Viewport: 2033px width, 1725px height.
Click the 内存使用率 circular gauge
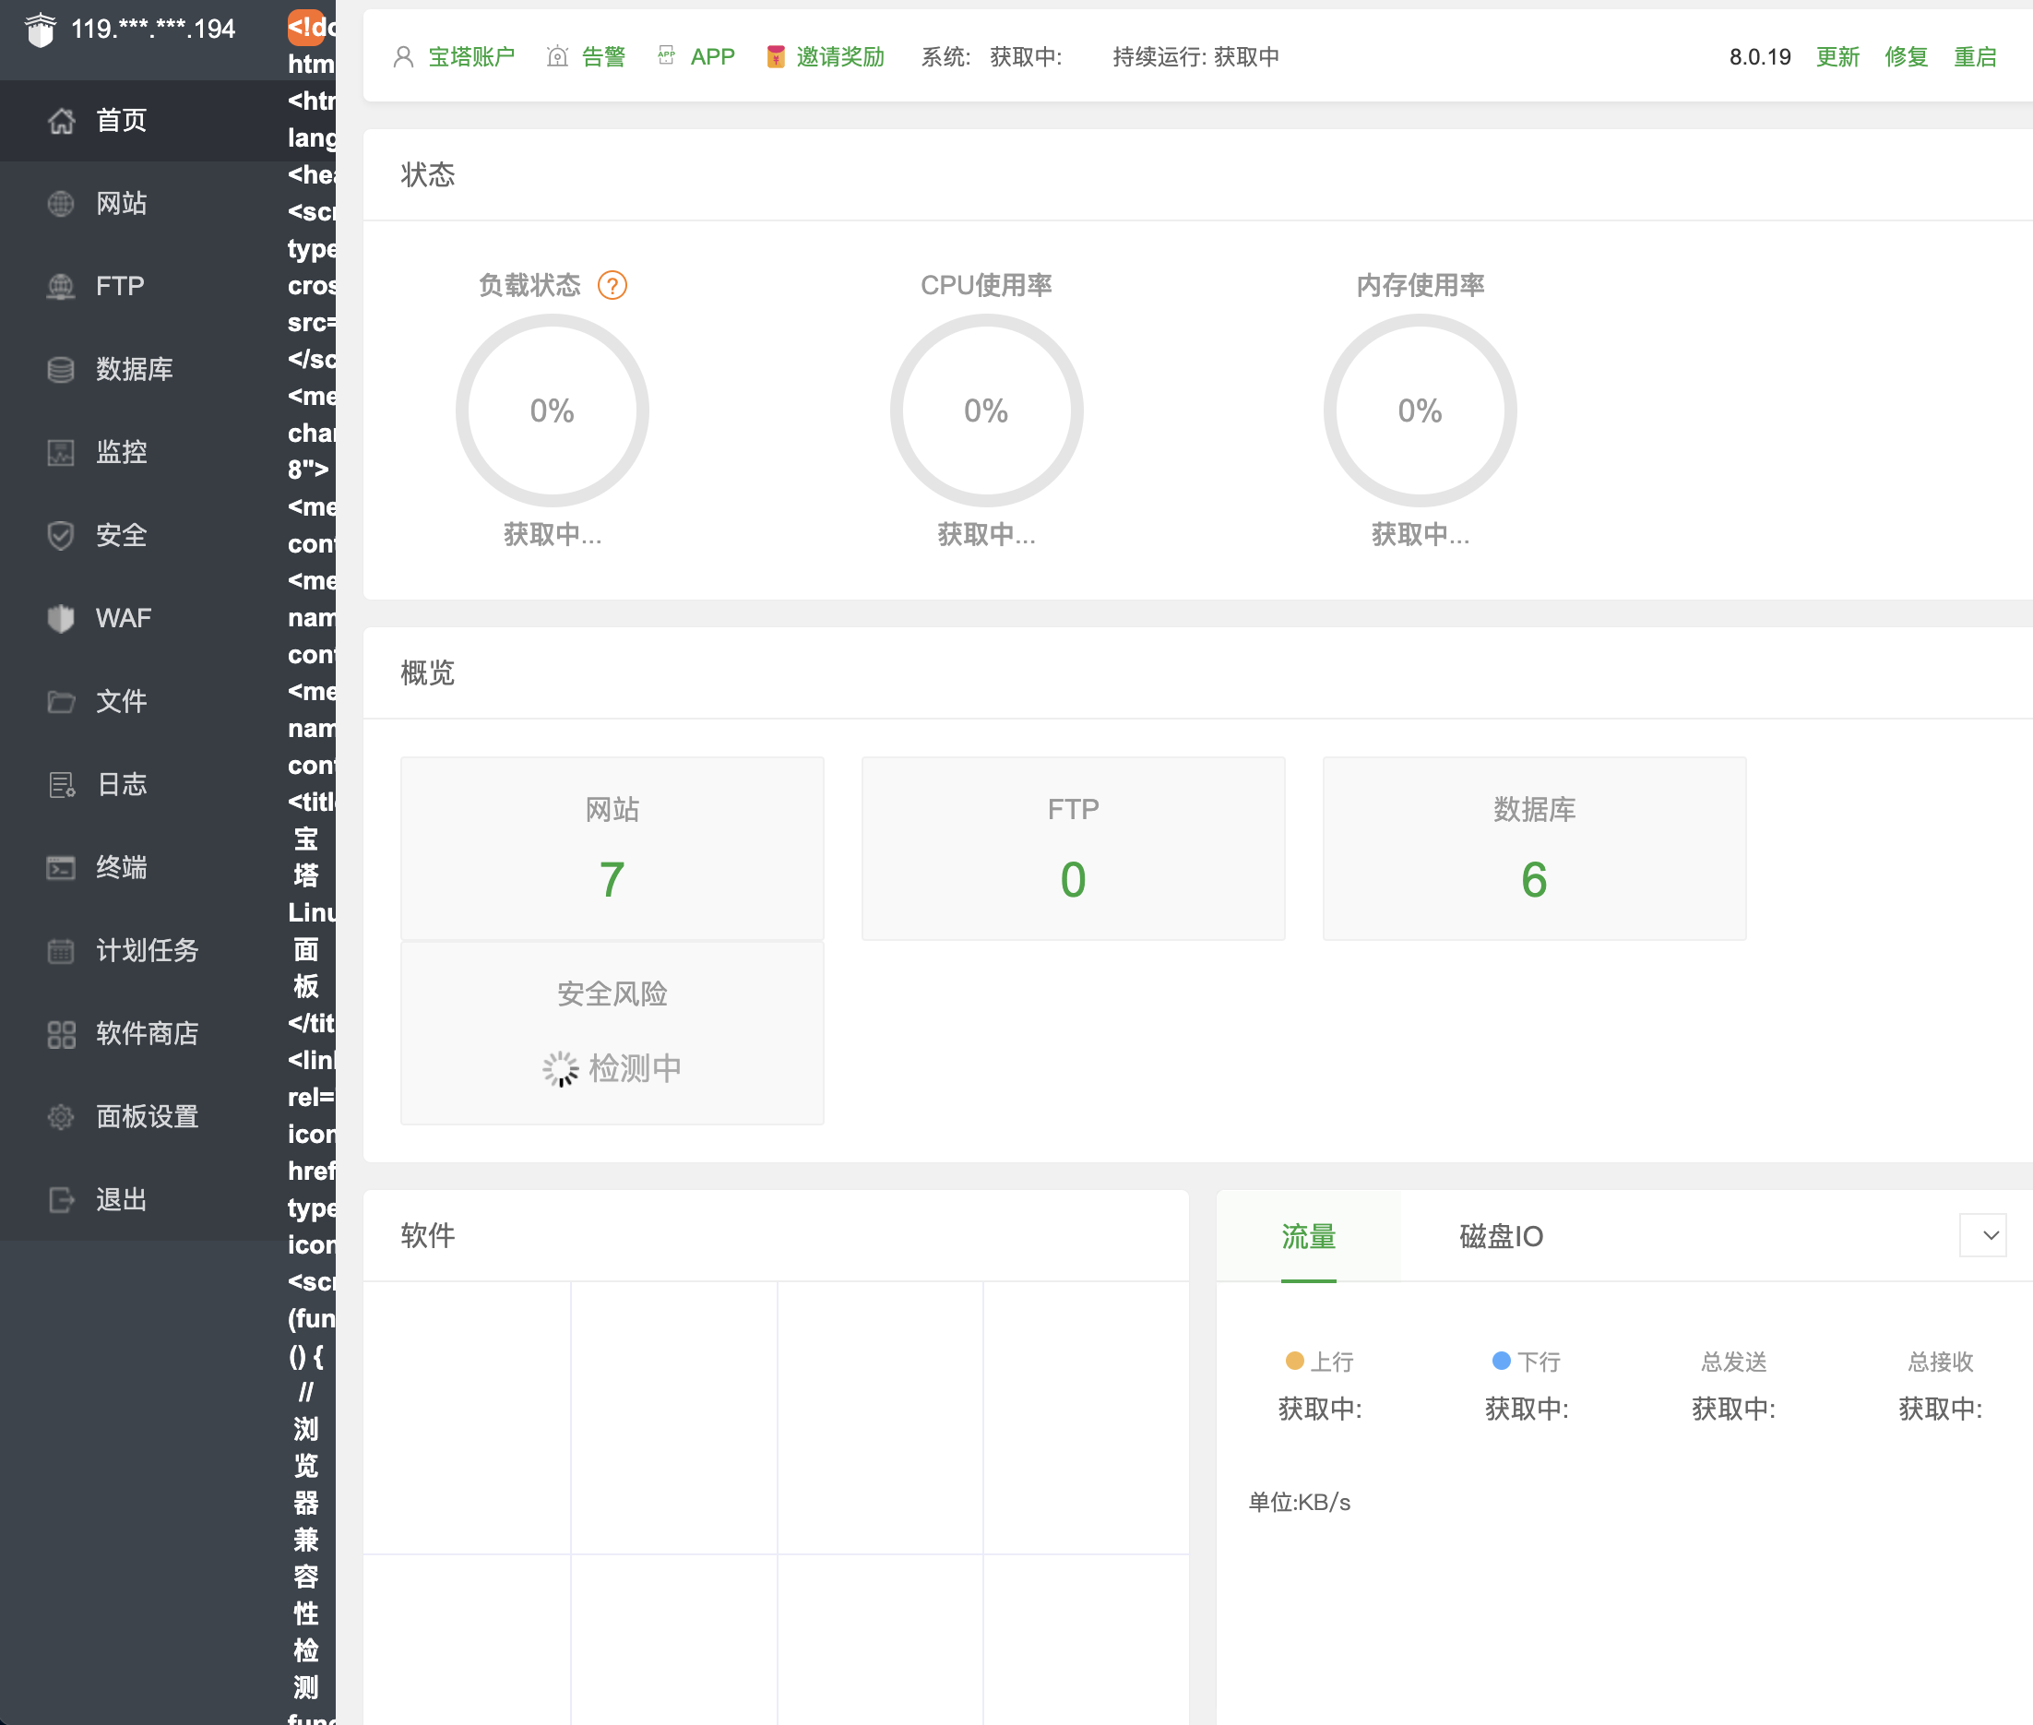(1421, 410)
